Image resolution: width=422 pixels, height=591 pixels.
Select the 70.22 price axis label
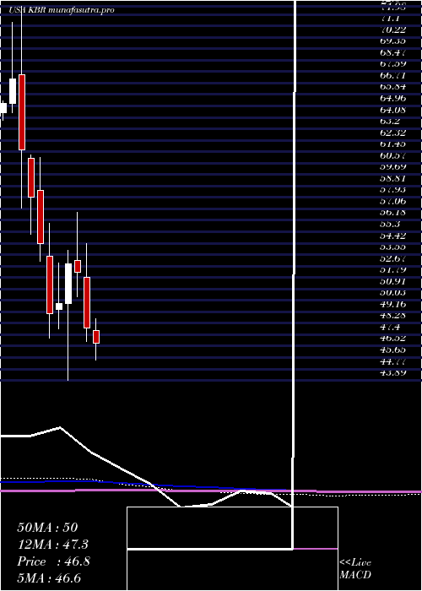pos(394,30)
